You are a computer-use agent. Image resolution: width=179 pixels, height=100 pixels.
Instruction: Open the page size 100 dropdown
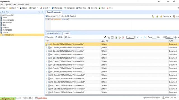point(130,37)
